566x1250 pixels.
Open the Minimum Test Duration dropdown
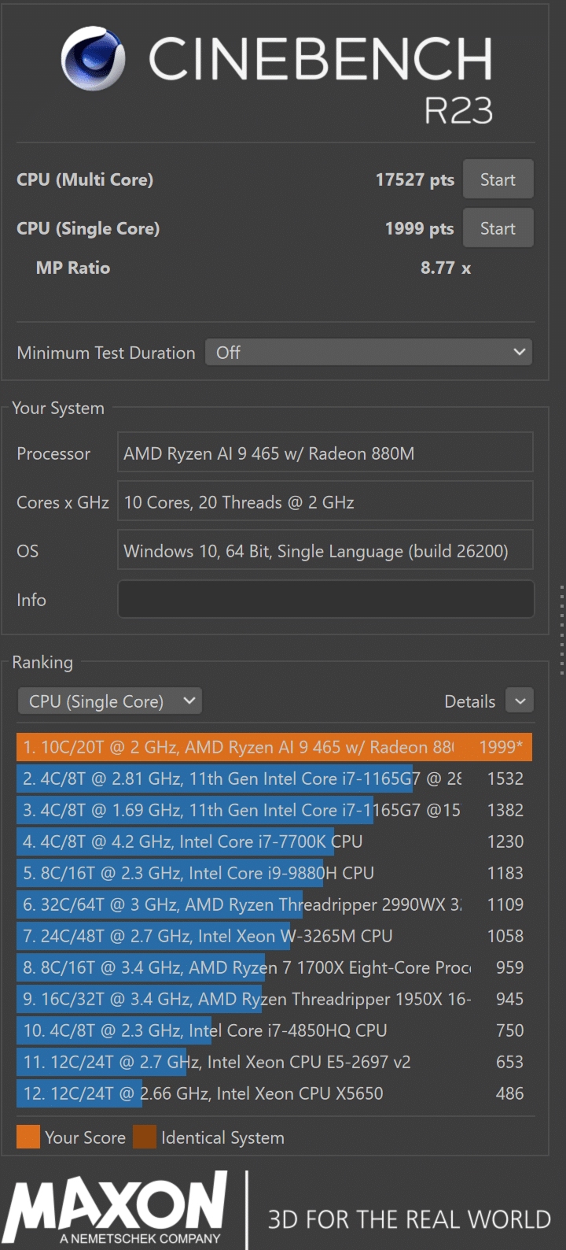pos(368,353)
